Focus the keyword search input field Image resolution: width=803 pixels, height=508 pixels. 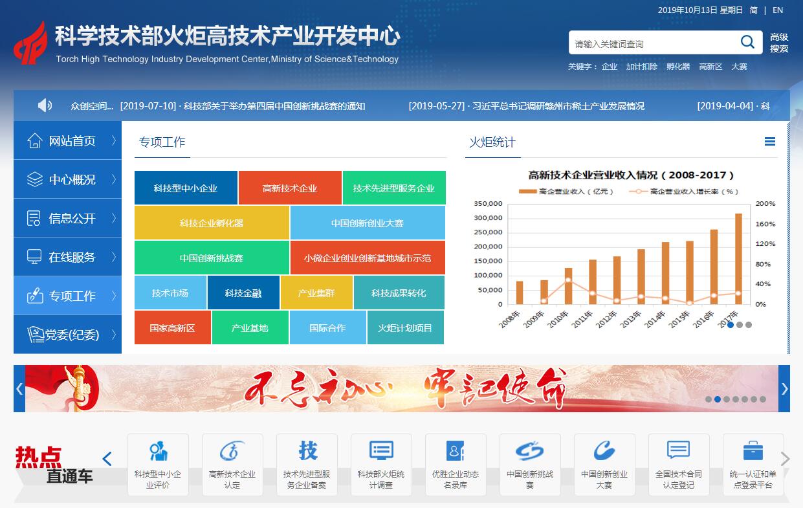click(652, 43)
